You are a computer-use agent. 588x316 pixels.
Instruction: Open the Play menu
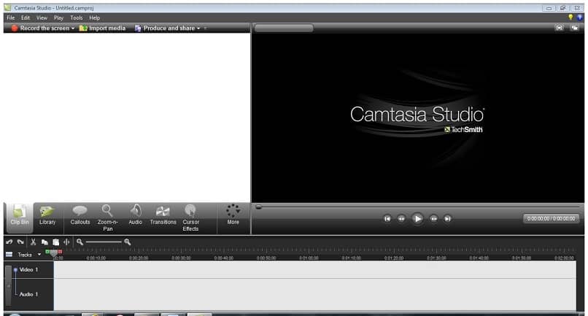coord(58,18)
